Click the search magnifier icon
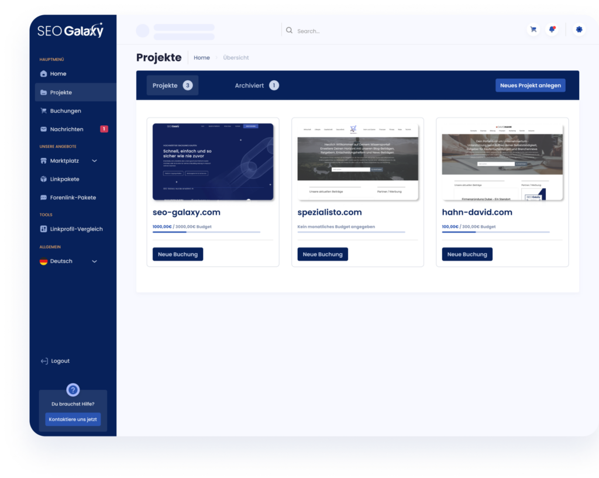The height and width of the screenshot is (478, 599). coord(289,30)
